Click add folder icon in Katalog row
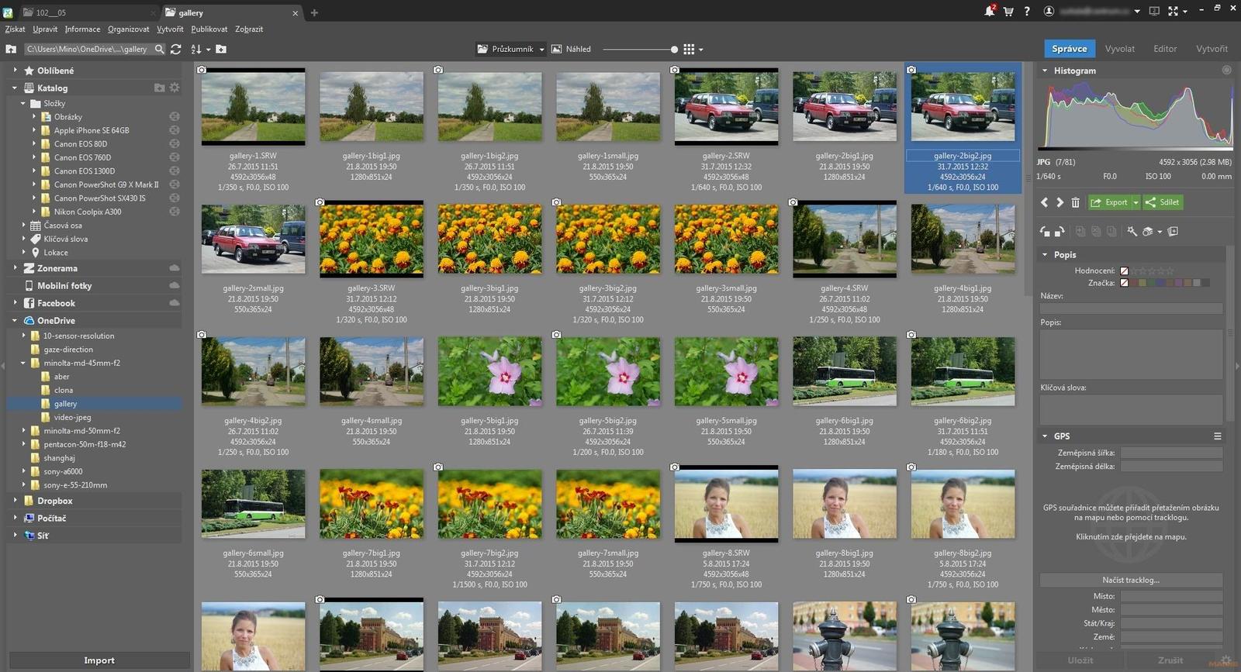This screenshot has height=672, width=1241. (159, 88)
